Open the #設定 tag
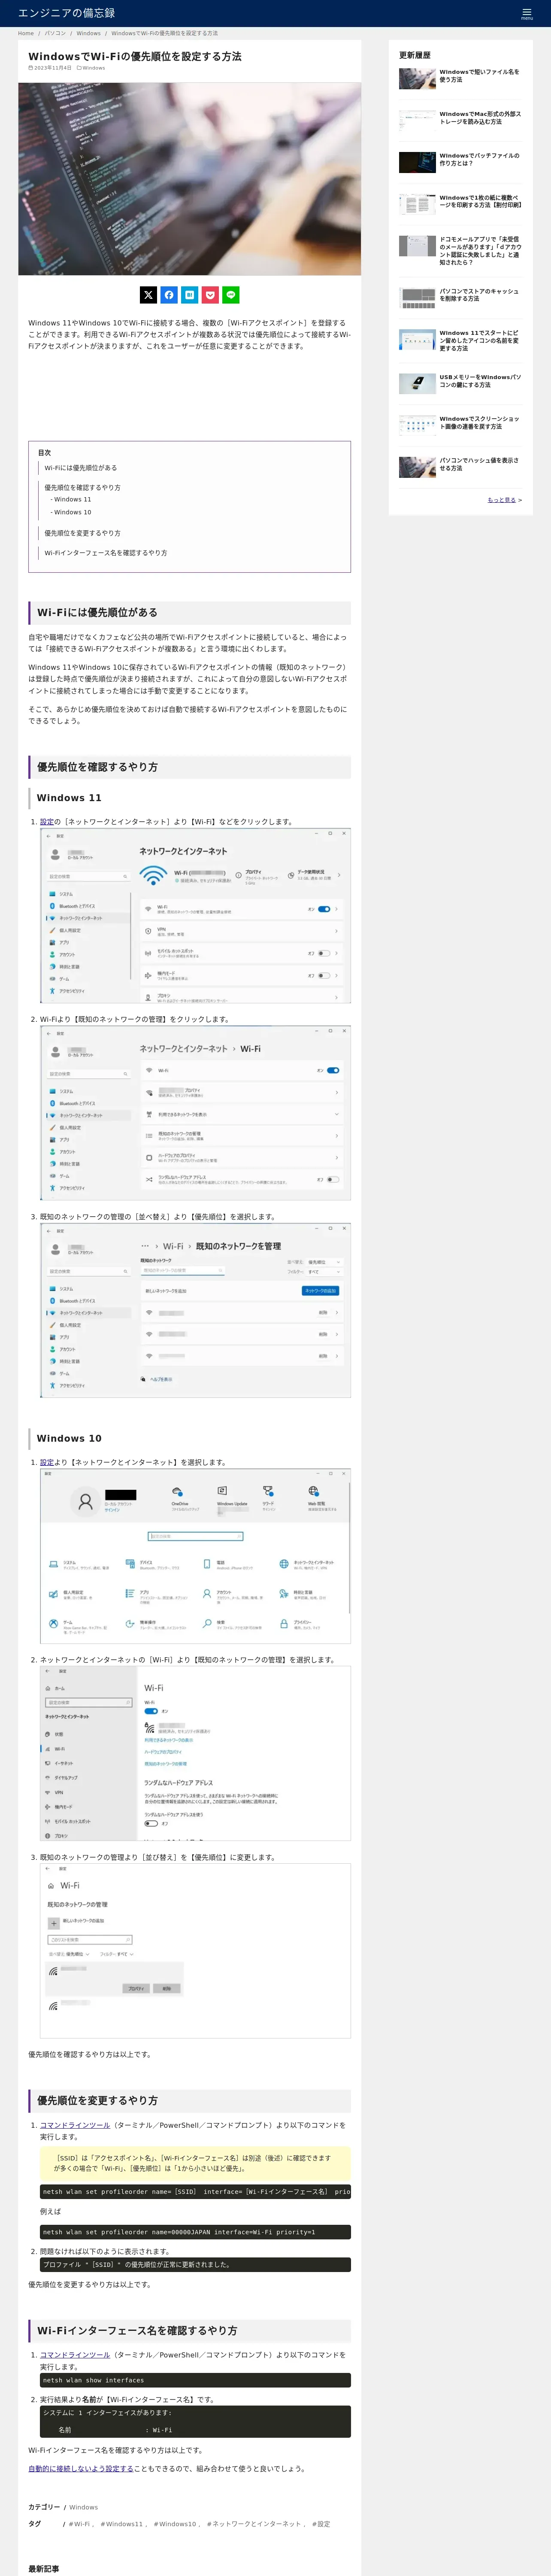The image size is (551, 2576). (x=321, y=2524)
